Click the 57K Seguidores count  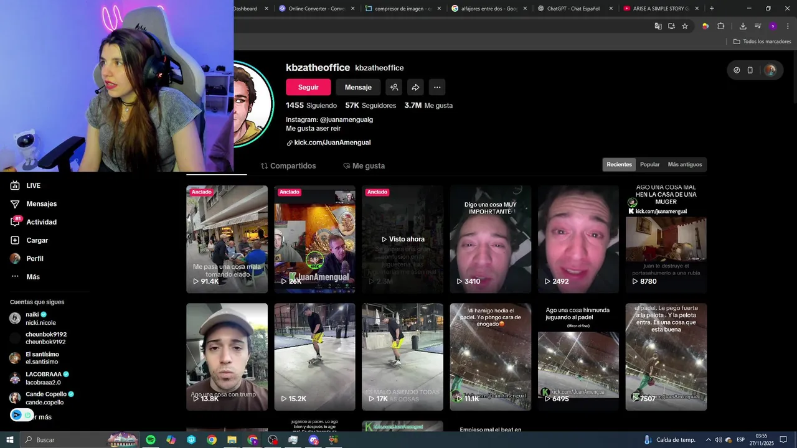[x=370, y=106]
